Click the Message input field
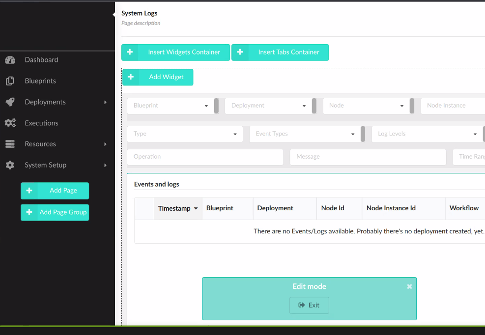The height and width of the screenshot is (335, 485). click(x=368, y=157)
